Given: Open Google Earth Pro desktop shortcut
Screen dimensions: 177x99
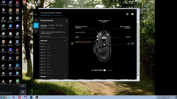Looking at the screenshot, I should [x=3, y=35].
